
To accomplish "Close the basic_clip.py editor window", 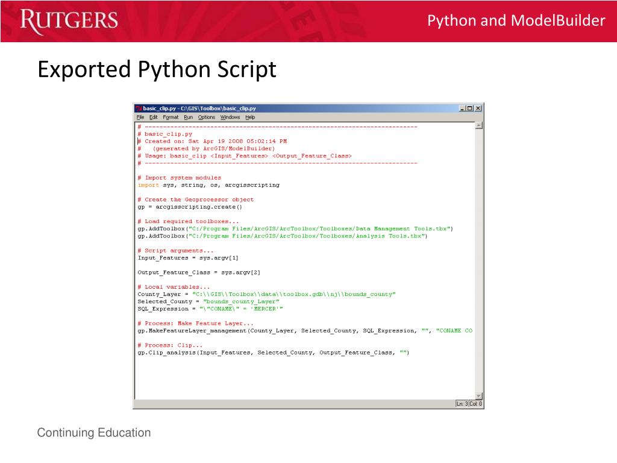I will pyautogui.click(x=478, y=109).
